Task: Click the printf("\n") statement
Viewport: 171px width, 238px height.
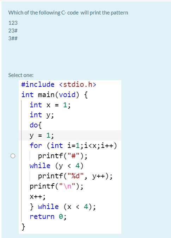Action: coord(56,186)
